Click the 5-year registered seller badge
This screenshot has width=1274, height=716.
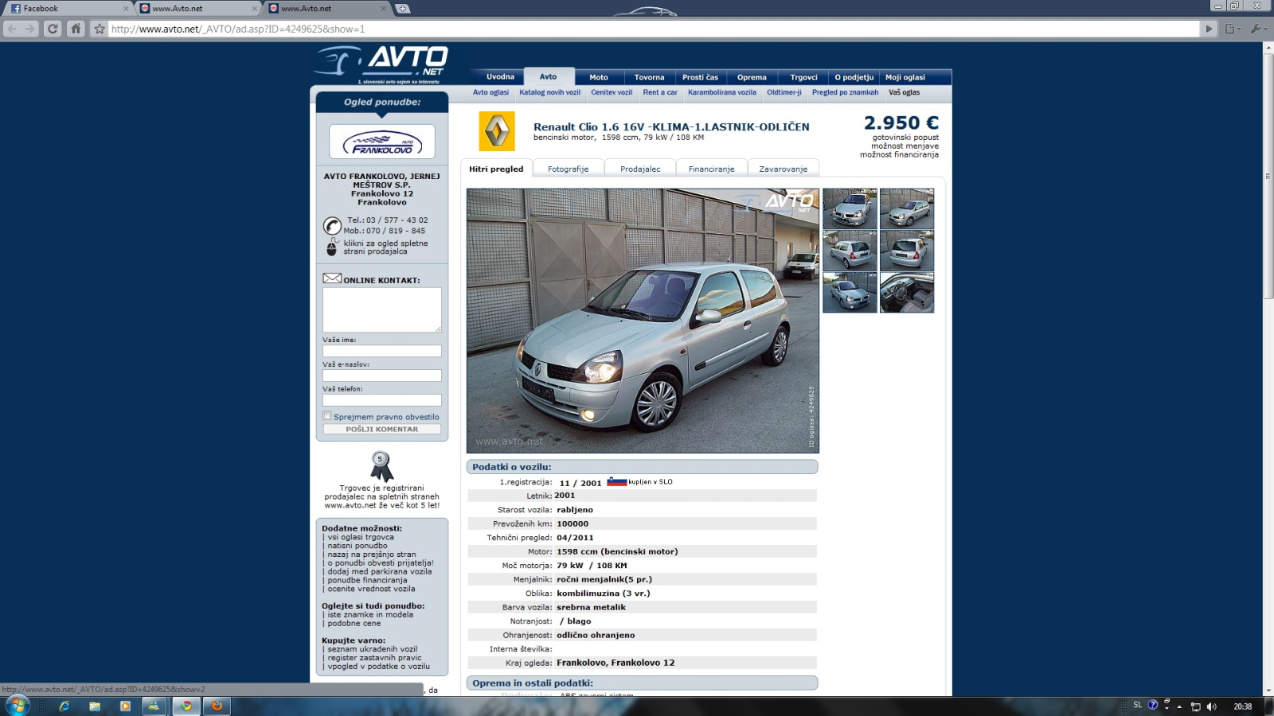381,466
